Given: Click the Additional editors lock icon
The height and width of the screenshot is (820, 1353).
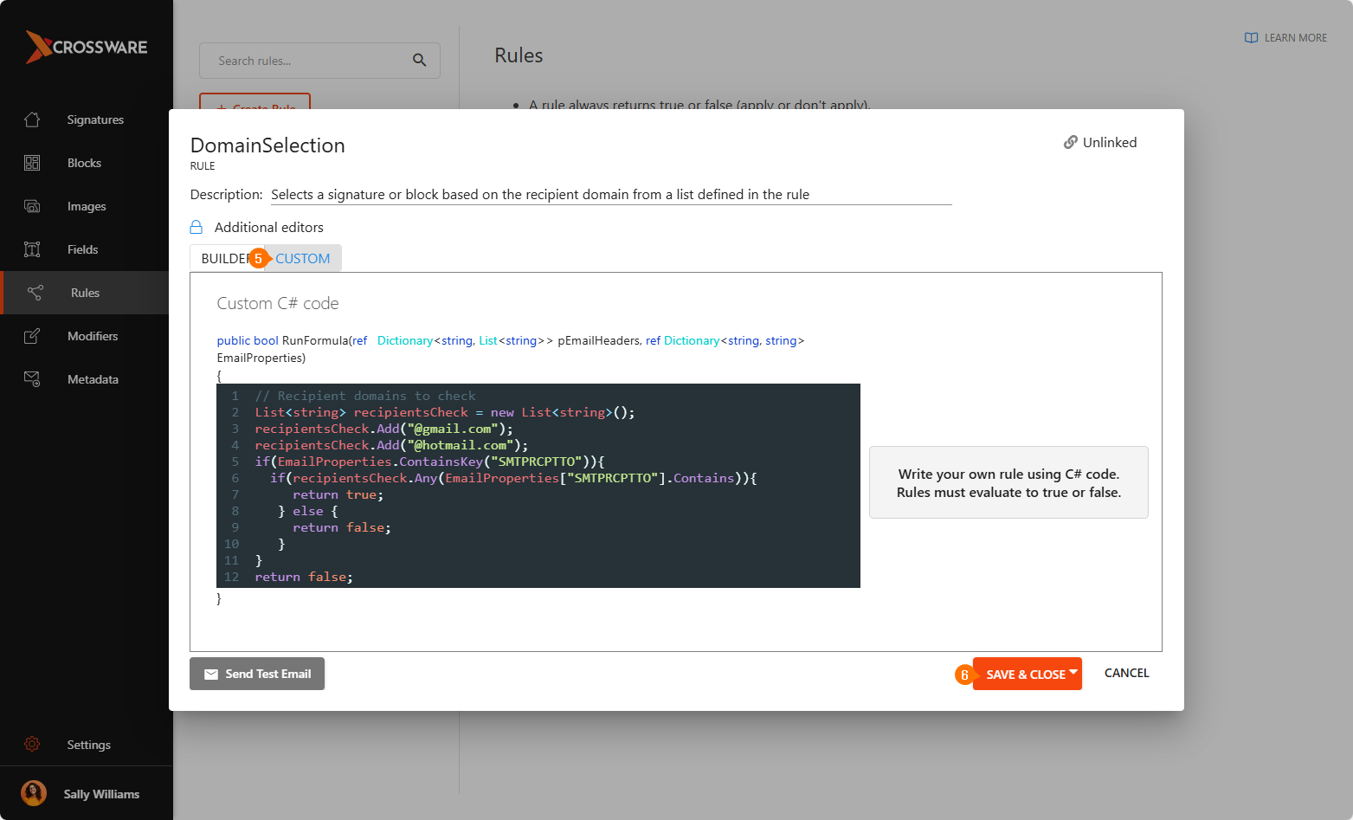Looking at the screenshot, I should pos(197,227).
